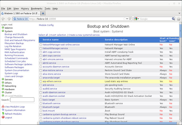Click the View Module's Logs warning icon

tap(3, 106)
